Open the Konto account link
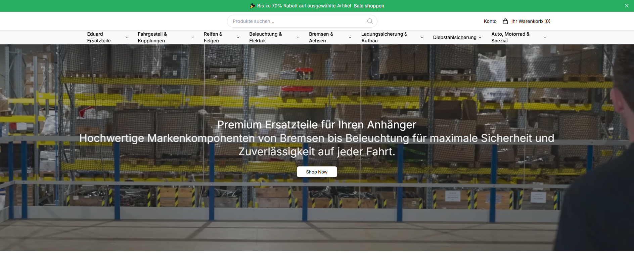 click(x=490, y=21)
